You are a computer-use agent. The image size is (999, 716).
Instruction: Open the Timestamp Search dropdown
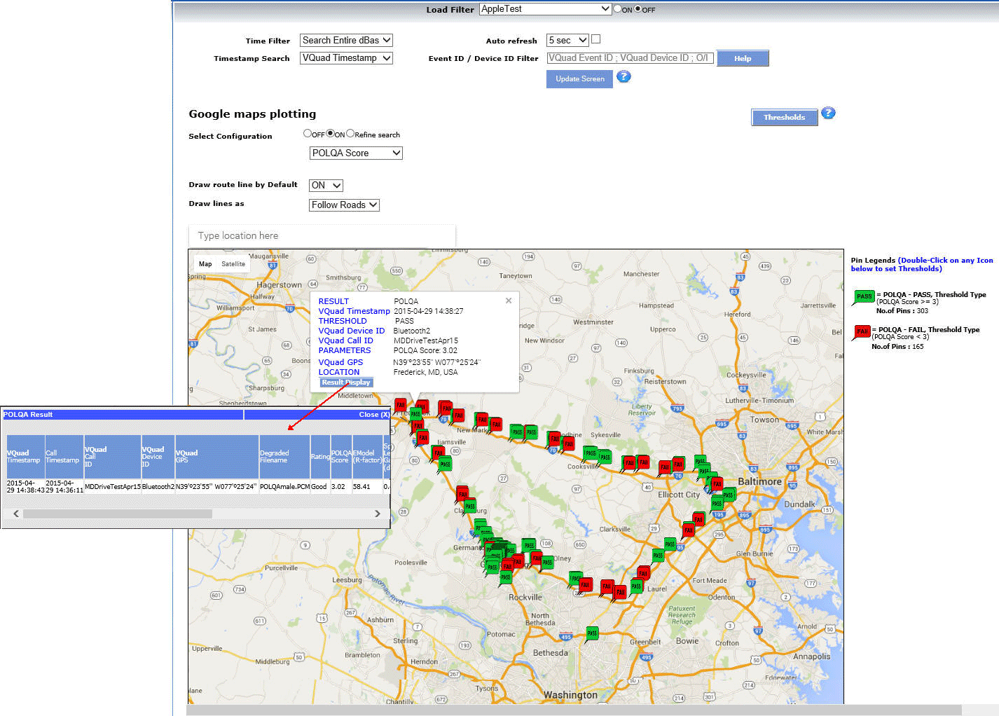pos(346,58)
